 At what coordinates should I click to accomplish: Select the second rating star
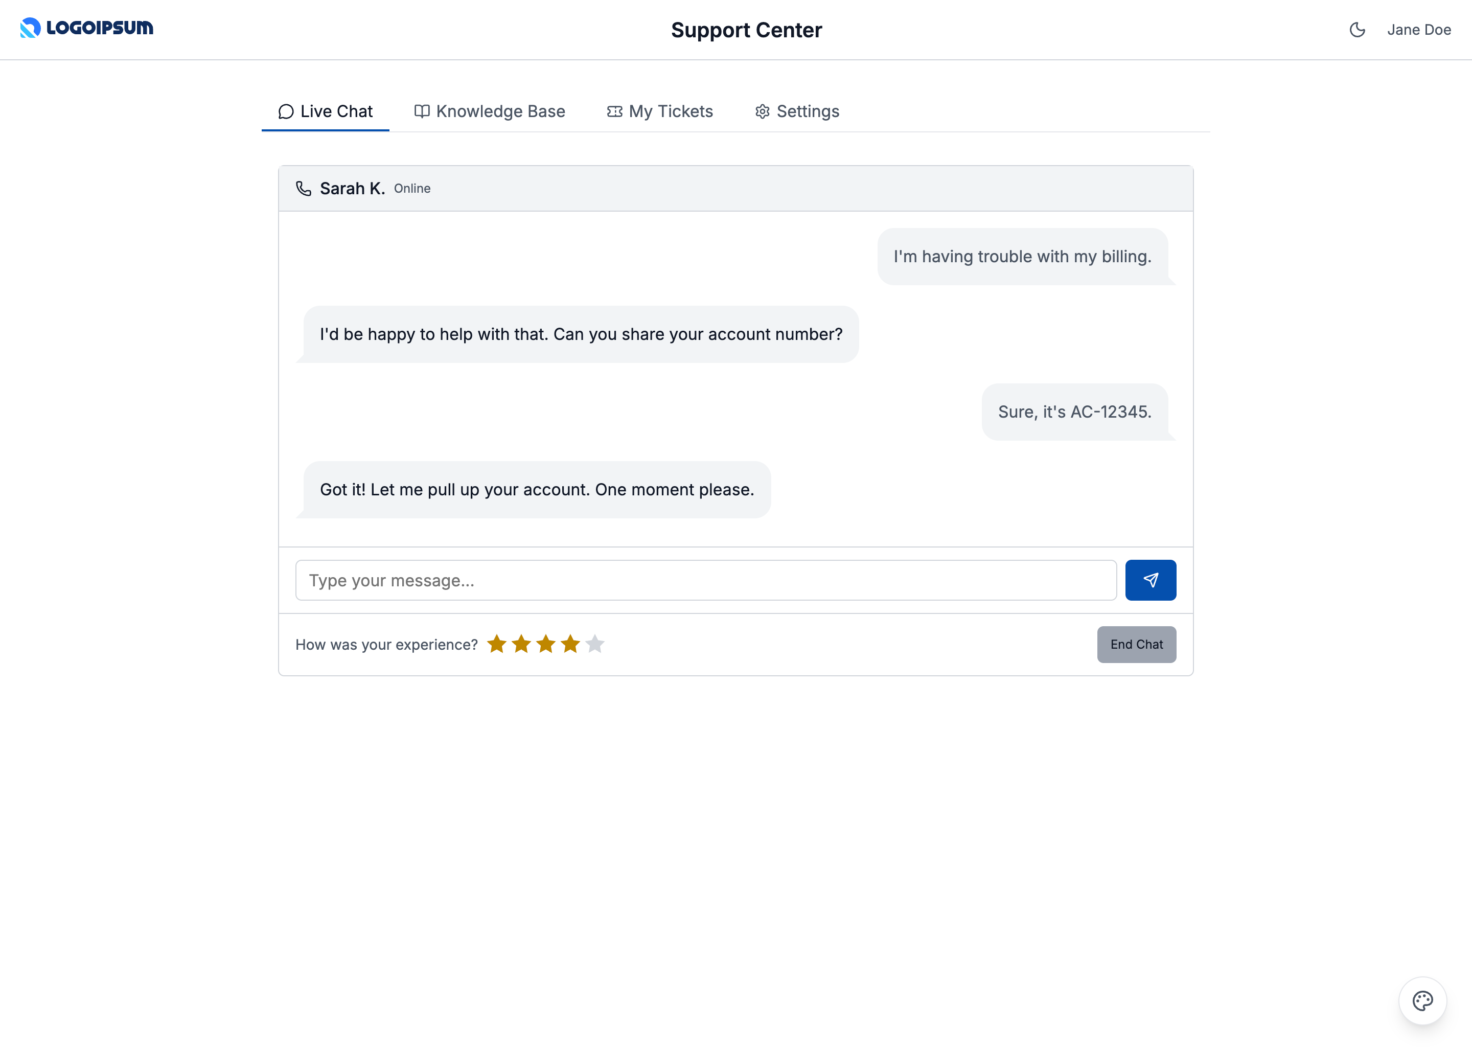click(x=521, y=644)
